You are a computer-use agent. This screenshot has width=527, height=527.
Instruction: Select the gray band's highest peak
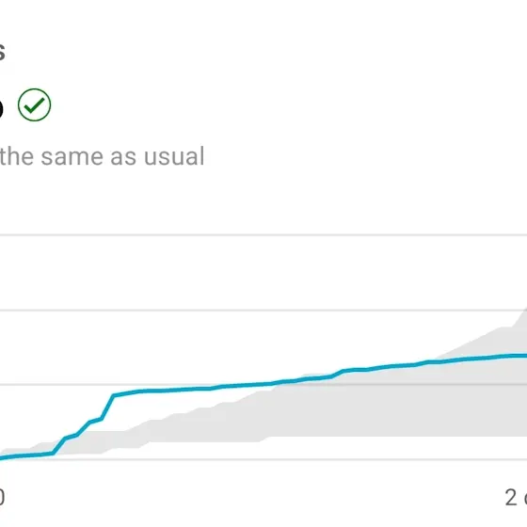click(524, 311)
